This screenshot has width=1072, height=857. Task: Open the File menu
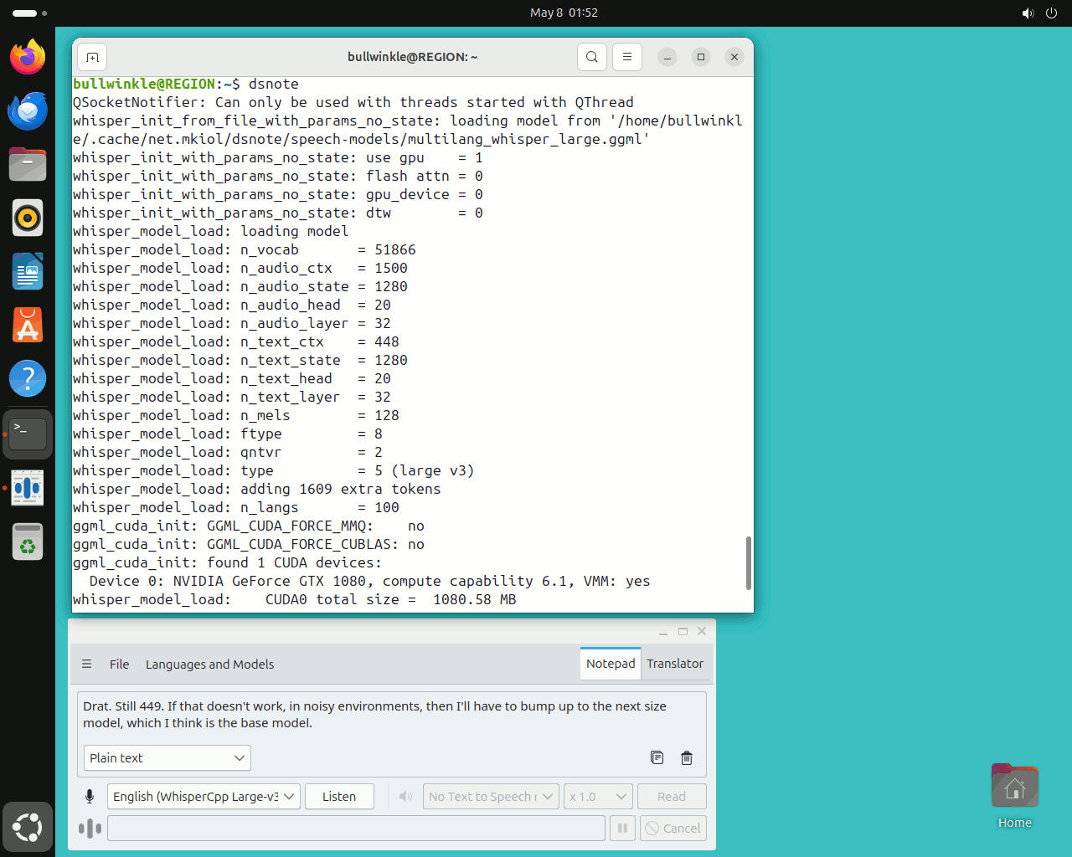119,664
